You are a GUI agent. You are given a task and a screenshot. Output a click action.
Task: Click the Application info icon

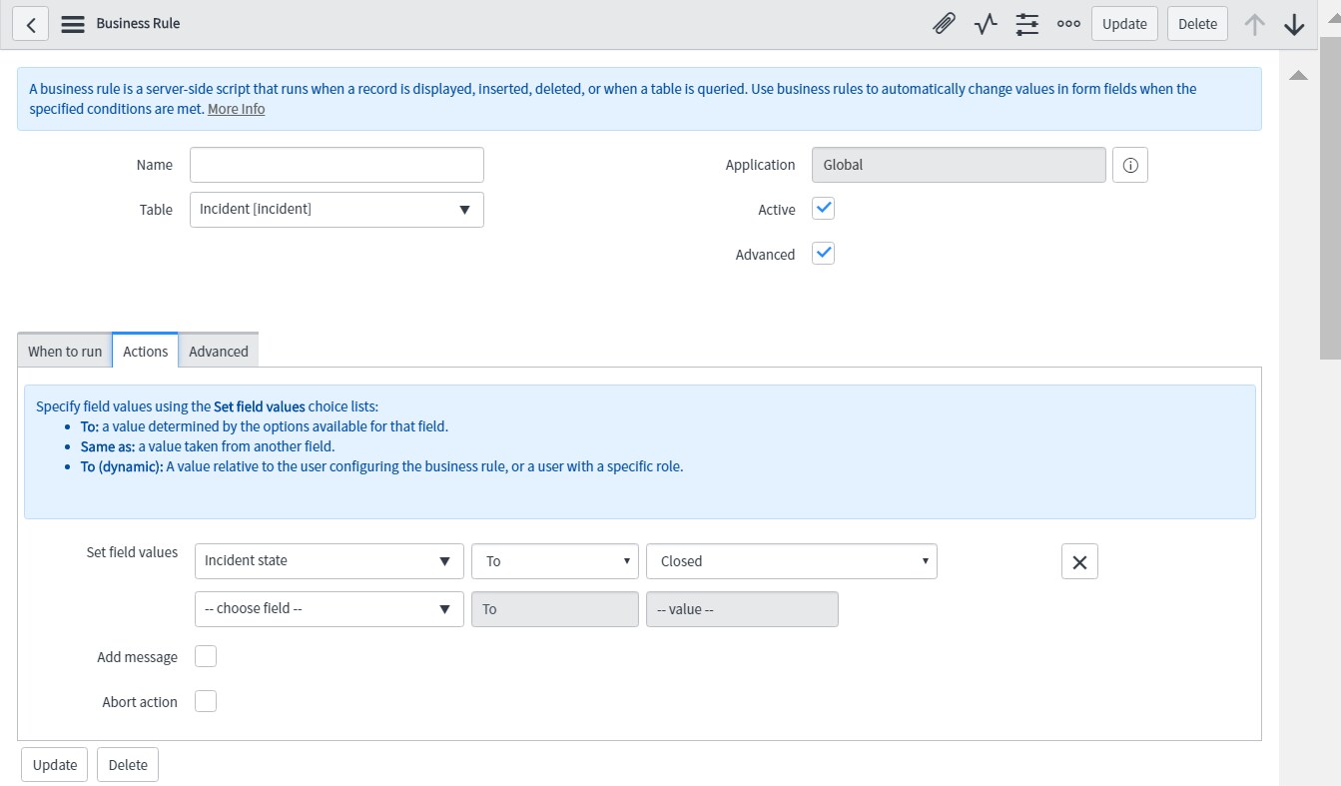tap(1130, 166)
